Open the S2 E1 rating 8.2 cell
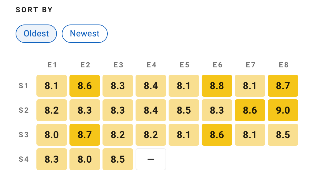The width and height of the screenshot is (317, 196). coord(52,110)
